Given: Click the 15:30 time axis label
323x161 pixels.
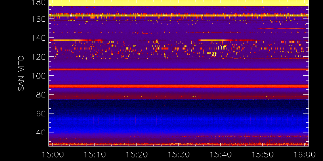Looking at the screenshot, I should [x=179, y=155].
